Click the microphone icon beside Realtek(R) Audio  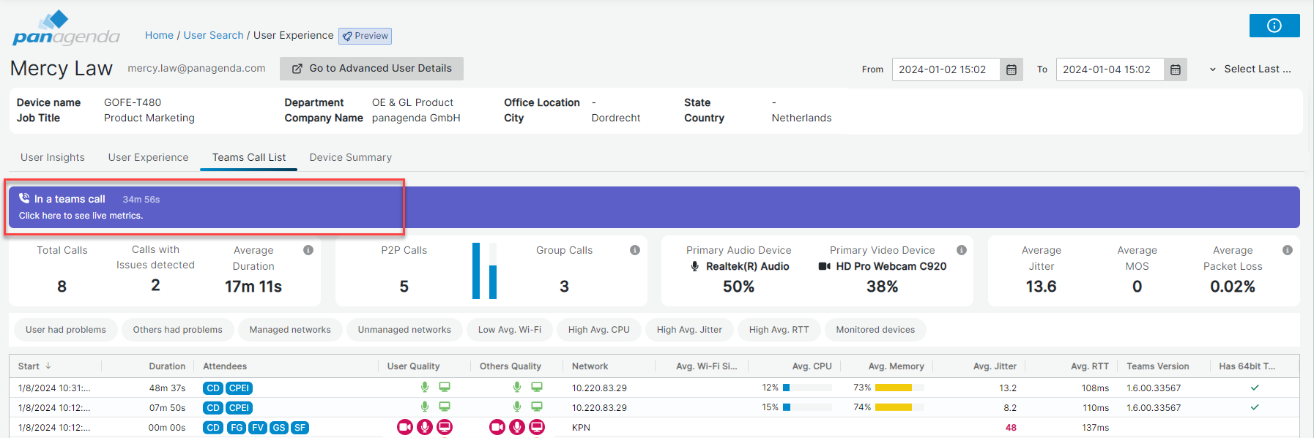click(x=695, y=266)
